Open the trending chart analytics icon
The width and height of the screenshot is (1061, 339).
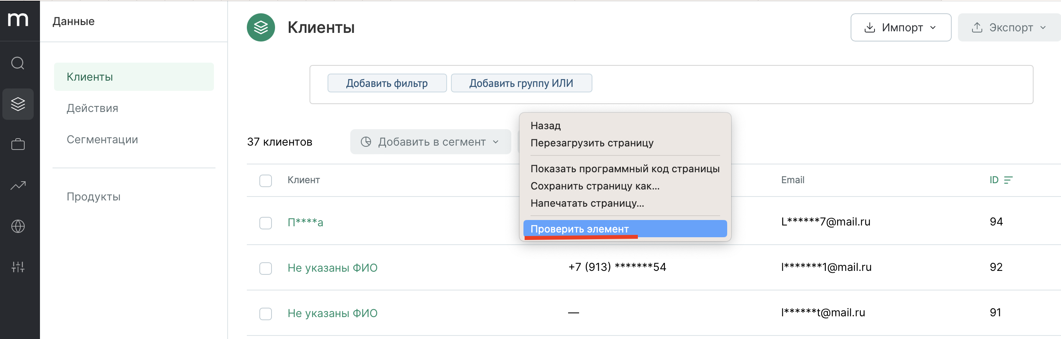(18, 185)
